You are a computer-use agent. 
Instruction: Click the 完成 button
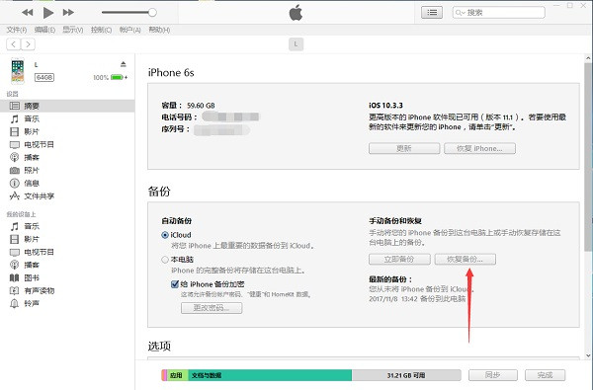click(545, 375)
